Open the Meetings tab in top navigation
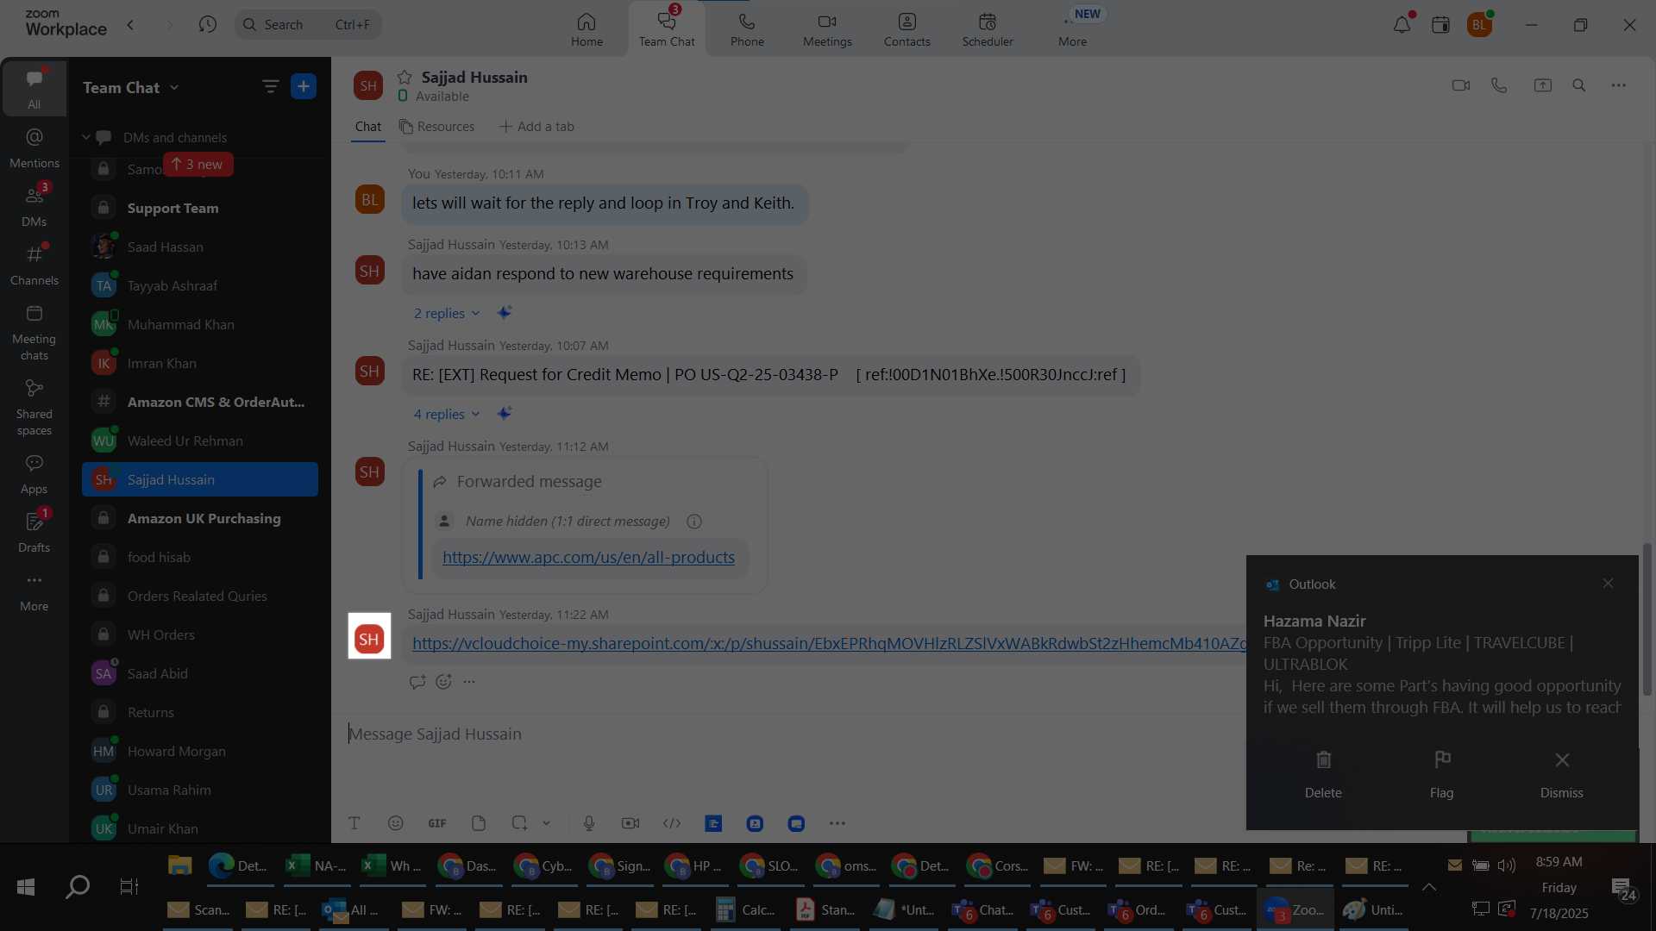 click(x=827, y=29)
